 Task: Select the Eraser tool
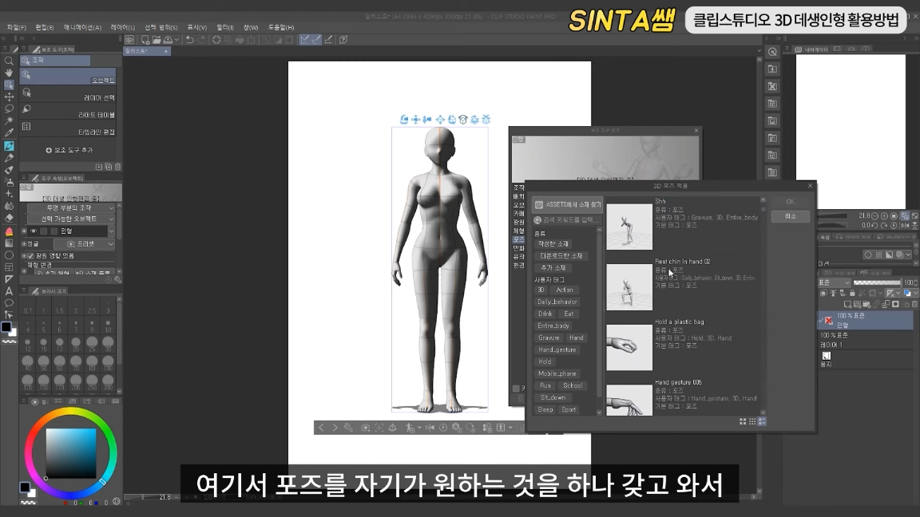point(9,218)
